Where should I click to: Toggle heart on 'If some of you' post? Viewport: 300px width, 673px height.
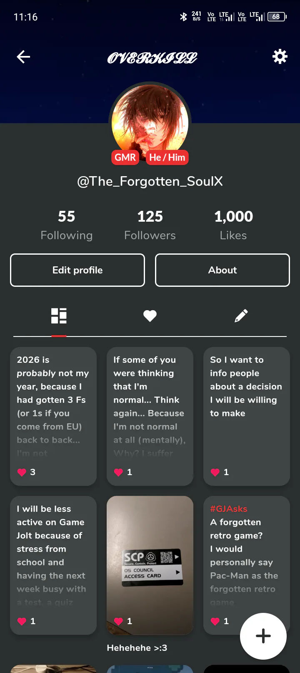pyautogui.click(x=119, y=472)
